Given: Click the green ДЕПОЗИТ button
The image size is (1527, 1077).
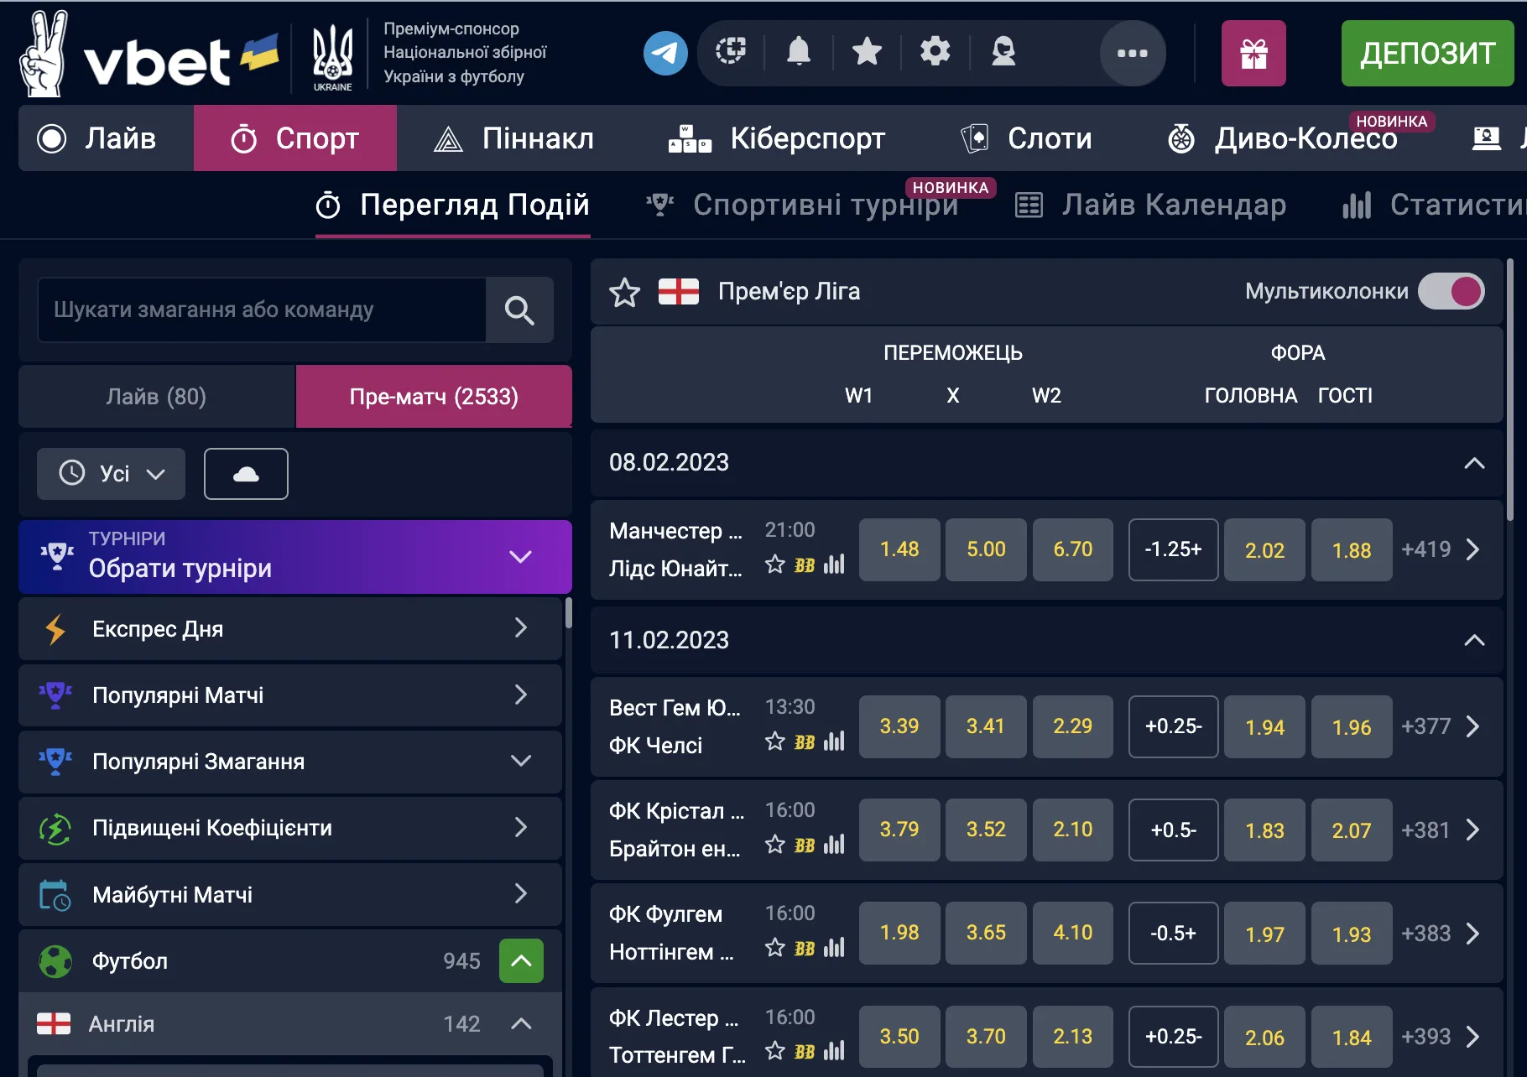Looking at the screenshot, I should pyautogui.click(x=1426, y=53).
